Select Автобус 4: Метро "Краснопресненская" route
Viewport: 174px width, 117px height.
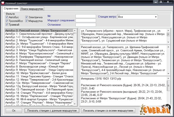click(39, 54)
